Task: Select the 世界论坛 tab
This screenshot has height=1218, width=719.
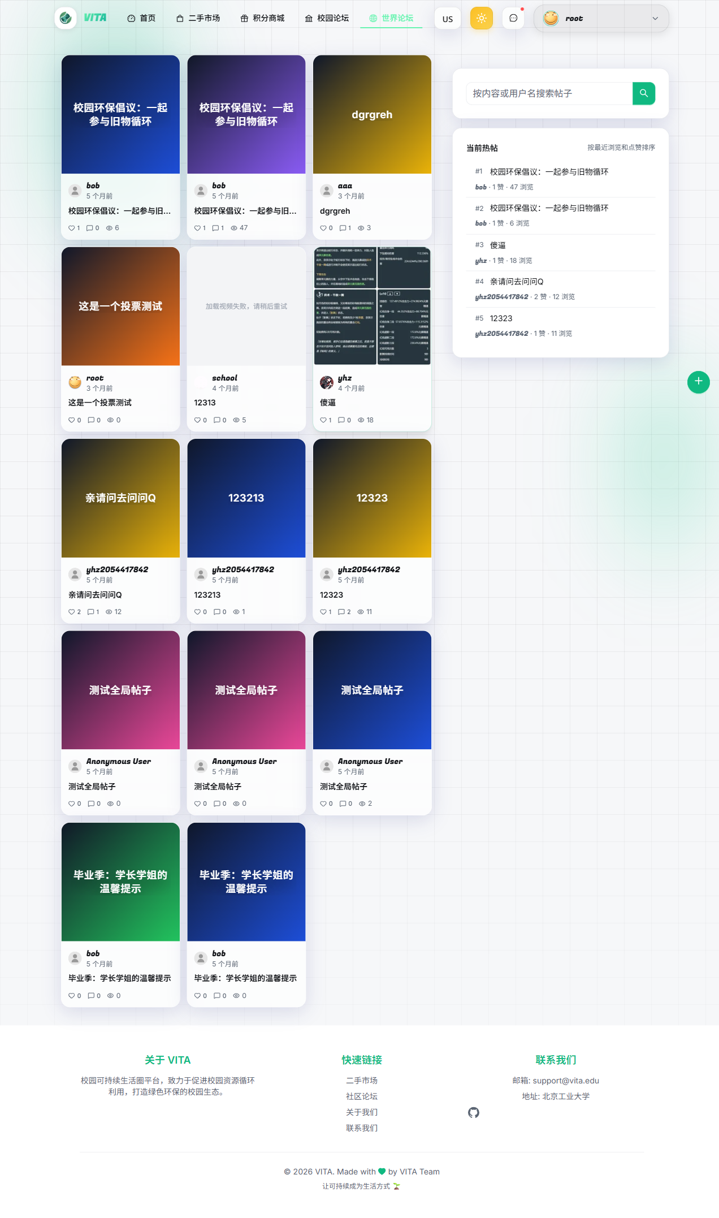Action: pyautogui.click(x=391, y=18)
